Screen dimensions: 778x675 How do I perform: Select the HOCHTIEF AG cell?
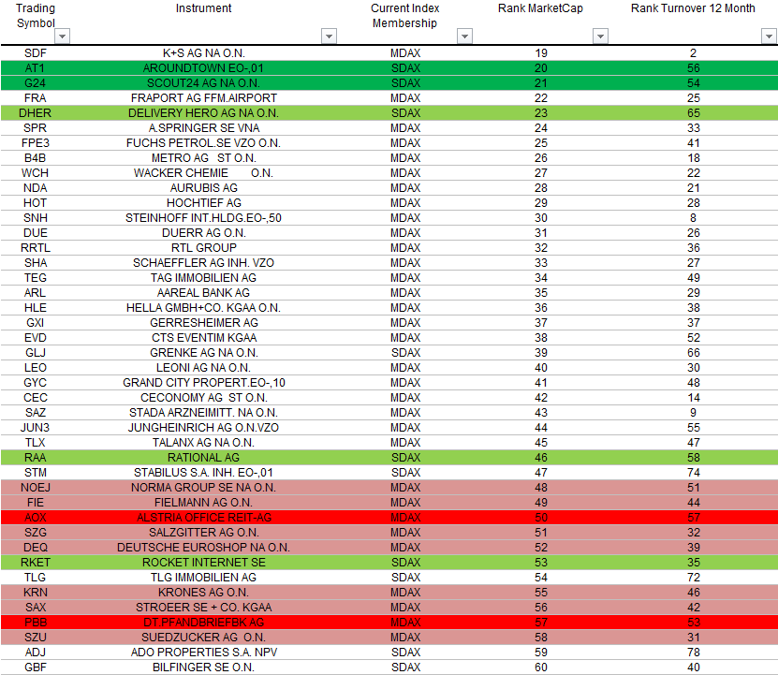pyautogui.click(x=203, y=203)
